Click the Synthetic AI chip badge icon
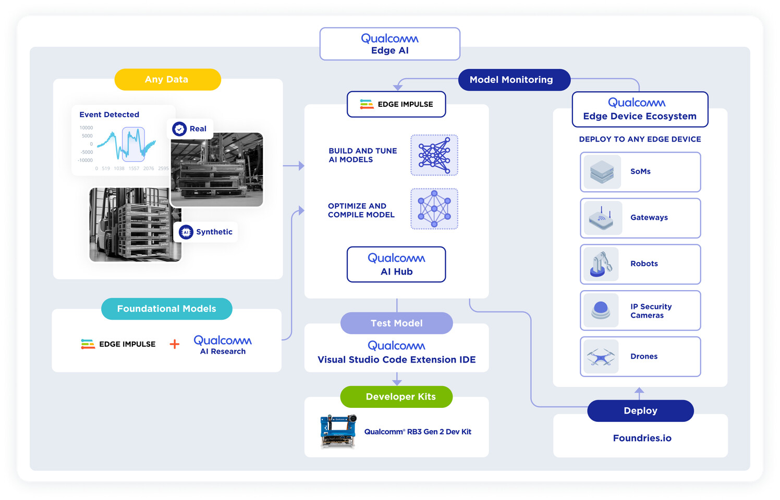This screenshot has height=500, width=780. pyautogui.click(x=186, y=232)
